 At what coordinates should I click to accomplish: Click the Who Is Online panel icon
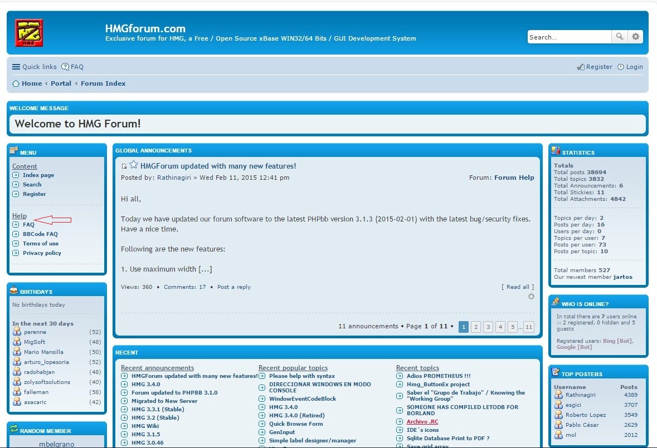pos(556,302)
